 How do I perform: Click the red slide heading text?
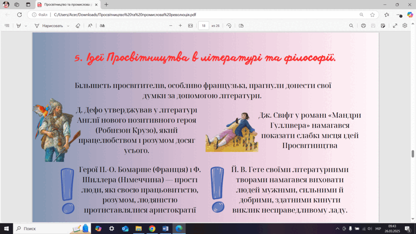click(205, 58)
